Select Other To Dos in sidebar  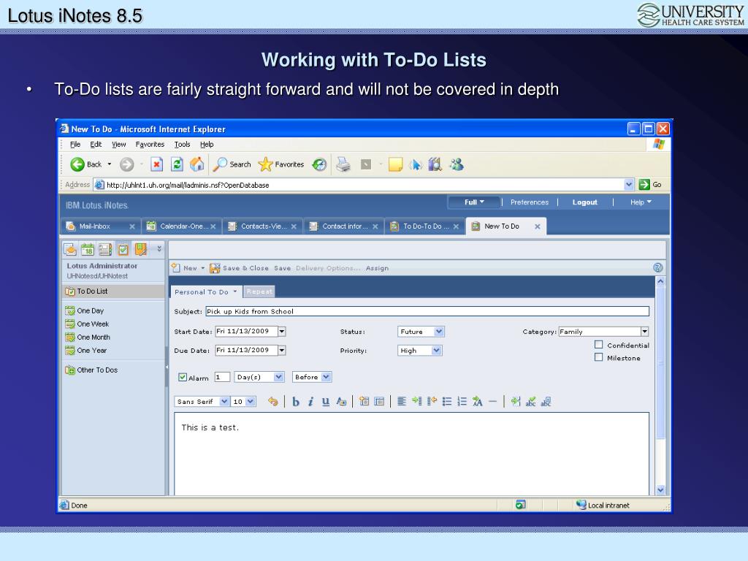91,370
